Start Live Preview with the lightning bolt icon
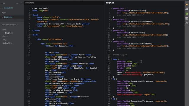The image size is (189, 106). [187, 5]
